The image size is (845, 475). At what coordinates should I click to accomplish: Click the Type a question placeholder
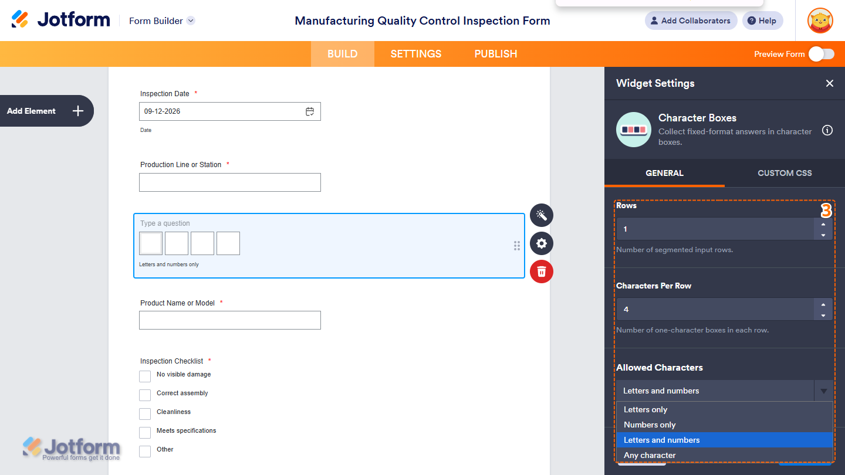point(165,223)
